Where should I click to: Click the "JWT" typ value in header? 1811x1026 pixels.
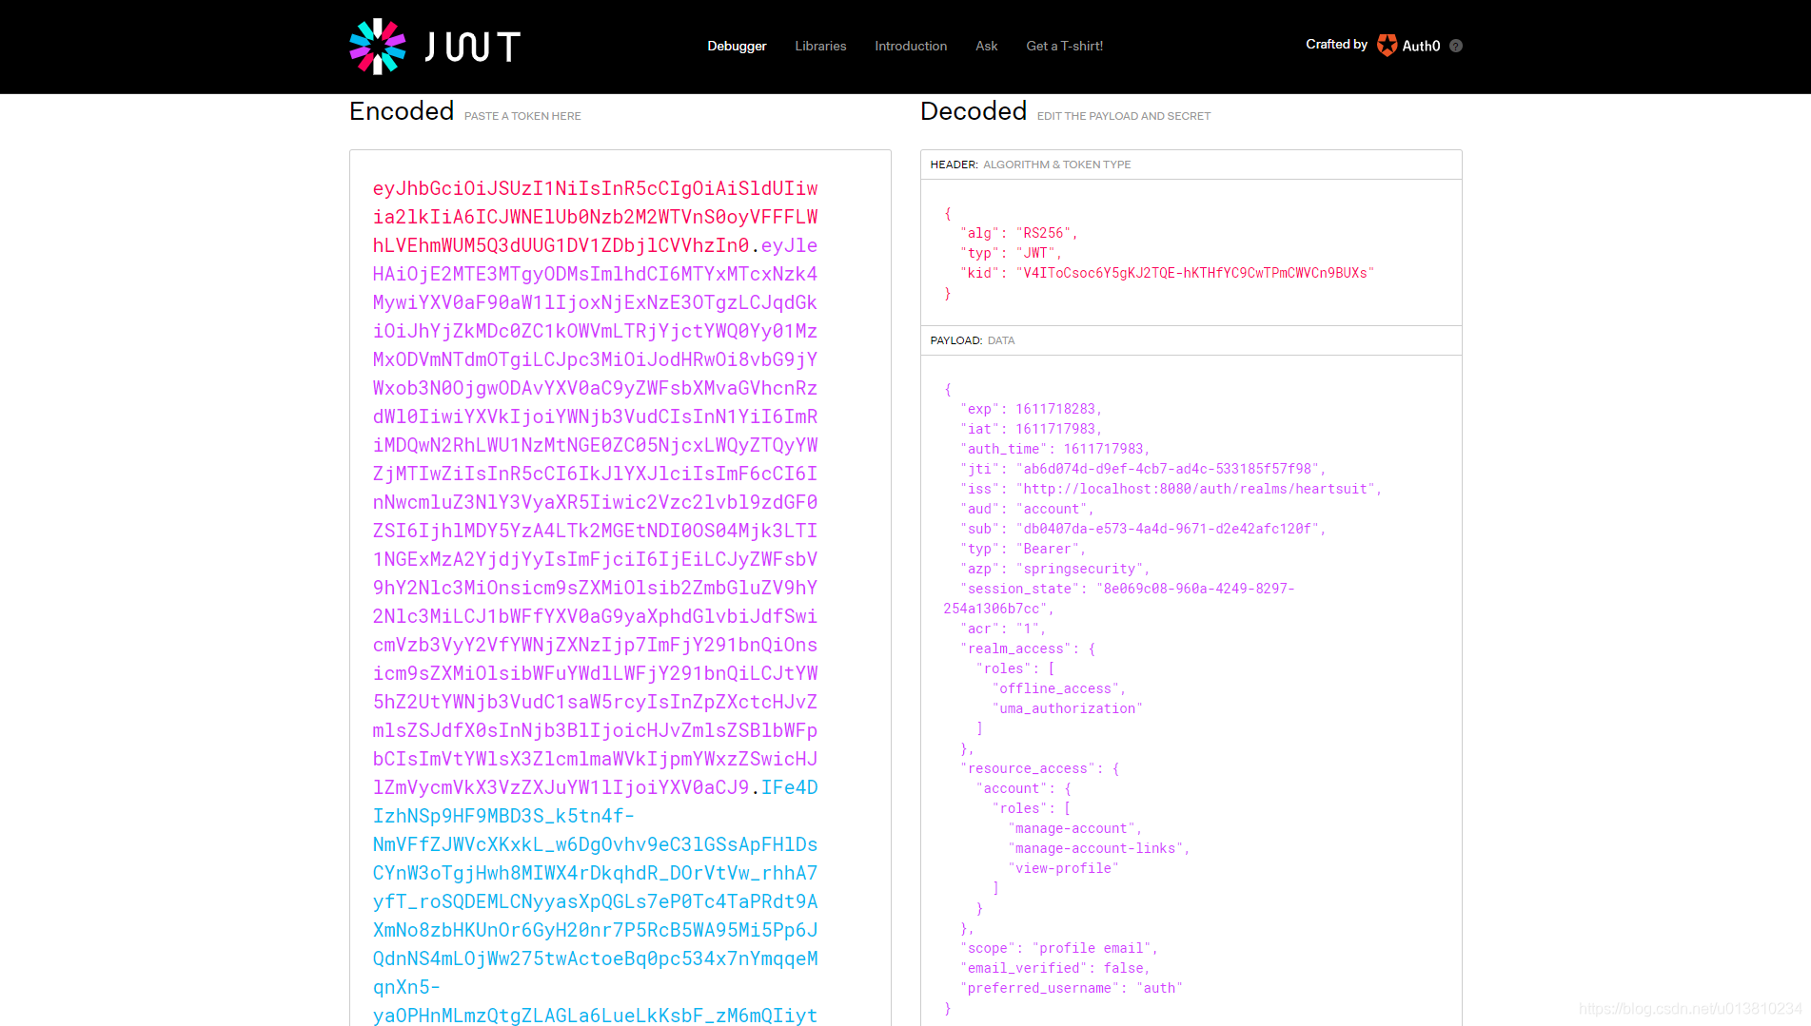click(1035, 253)
